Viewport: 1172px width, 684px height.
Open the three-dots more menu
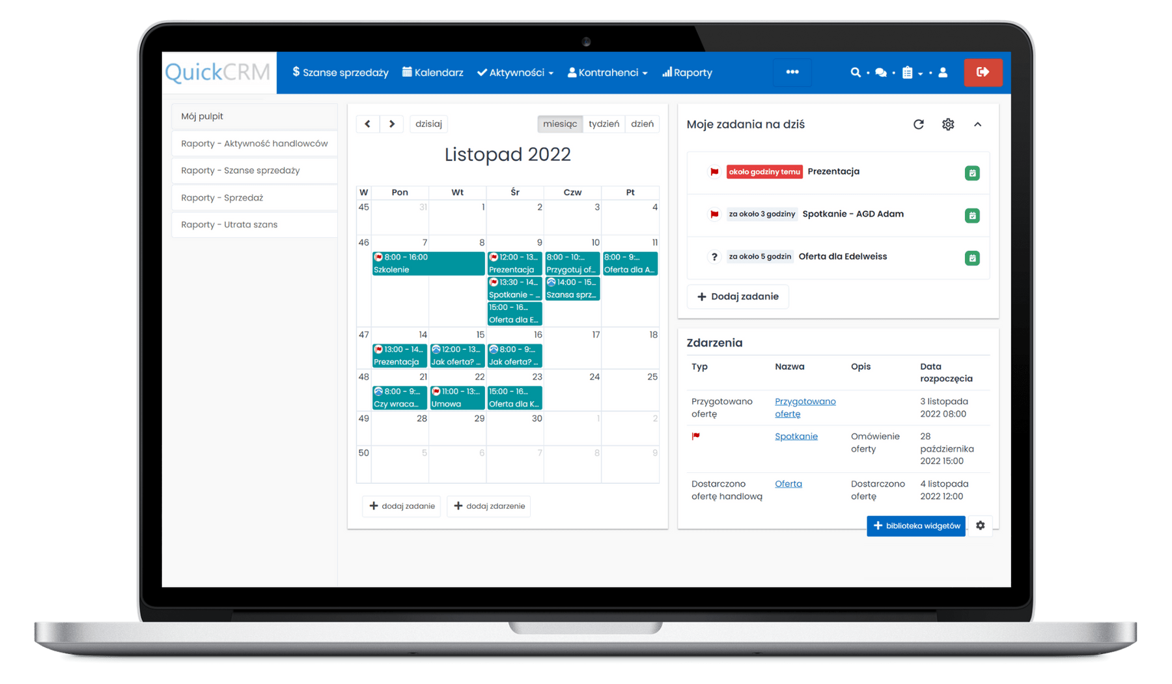coord(792,72)
